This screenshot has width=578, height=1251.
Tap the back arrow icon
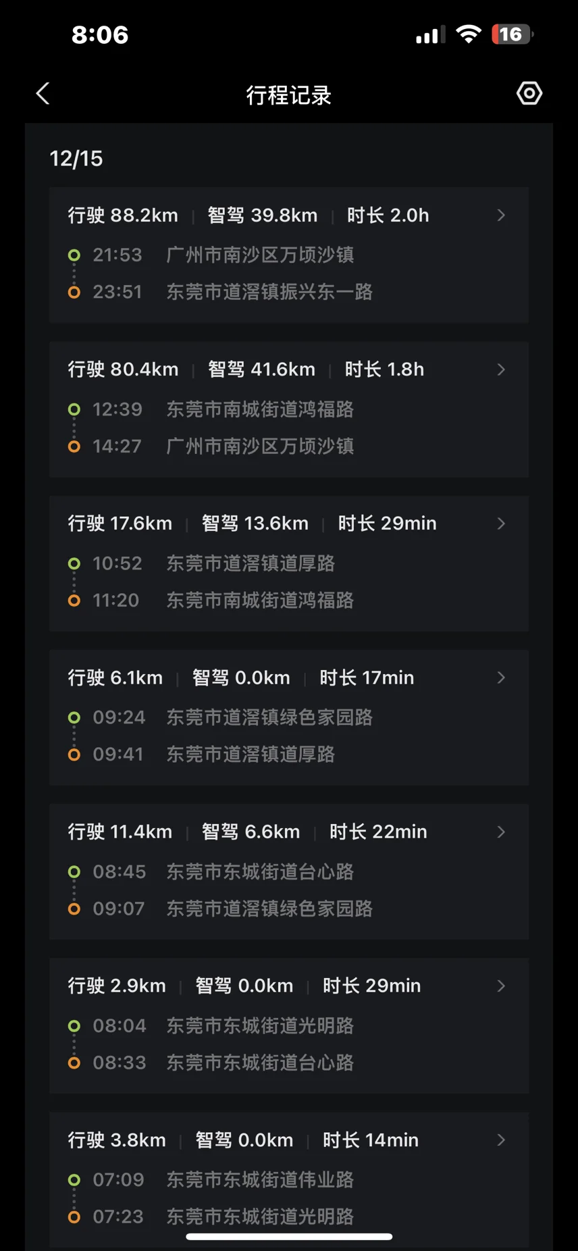[x=43, y=94]
